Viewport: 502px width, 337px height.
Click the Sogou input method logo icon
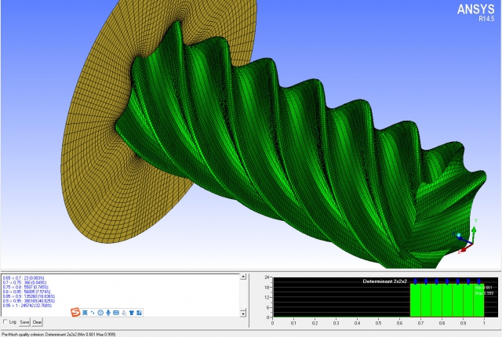pyautogui.click(x=76, y=313)
